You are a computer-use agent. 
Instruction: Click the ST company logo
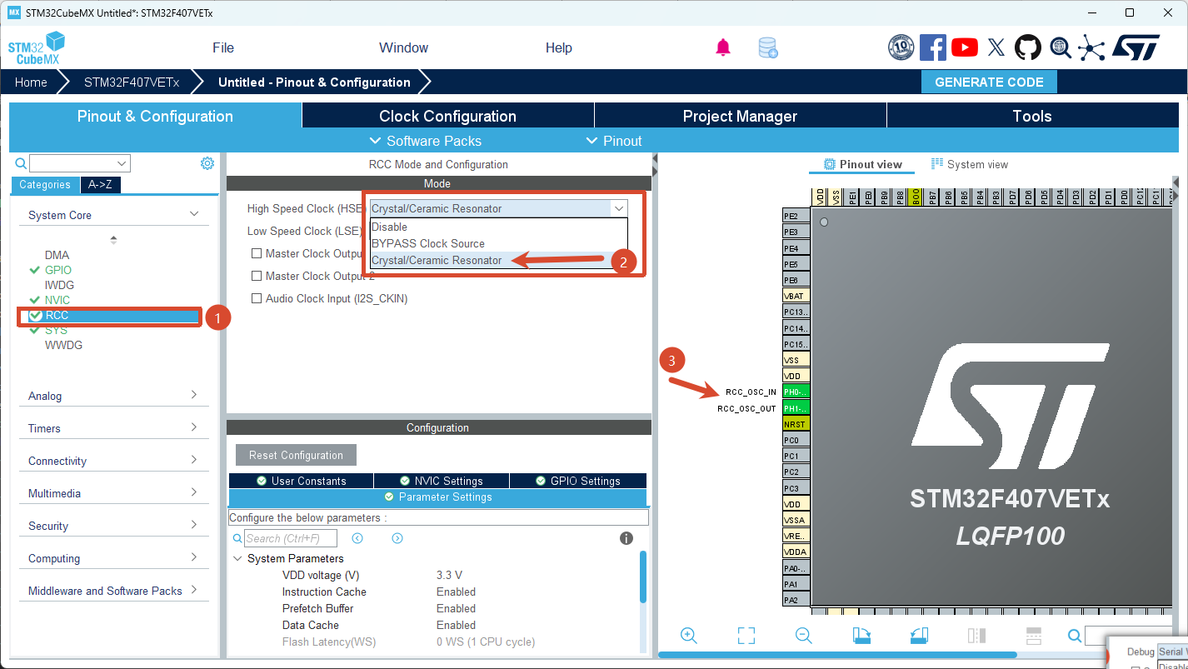1136,47
